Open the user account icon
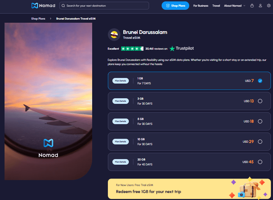 [260, 6]
